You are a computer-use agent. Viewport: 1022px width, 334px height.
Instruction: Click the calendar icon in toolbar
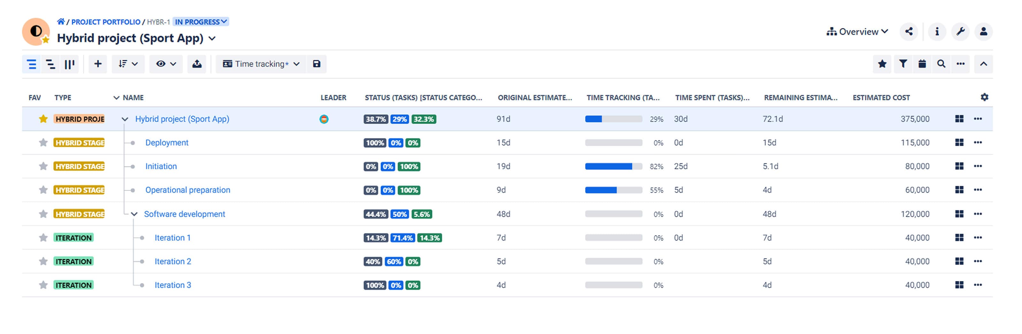[x=922, y=64]
